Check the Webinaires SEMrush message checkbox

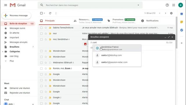pyautogui.click(x=41, y=63)
